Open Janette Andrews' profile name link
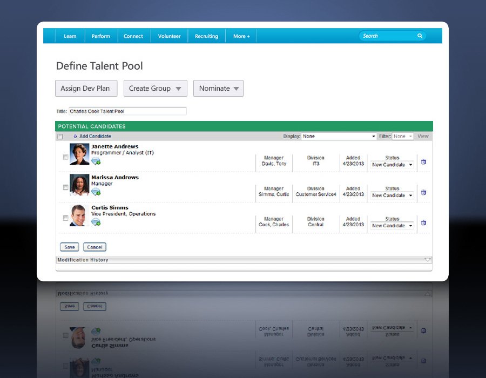 (x=115, y=146)
